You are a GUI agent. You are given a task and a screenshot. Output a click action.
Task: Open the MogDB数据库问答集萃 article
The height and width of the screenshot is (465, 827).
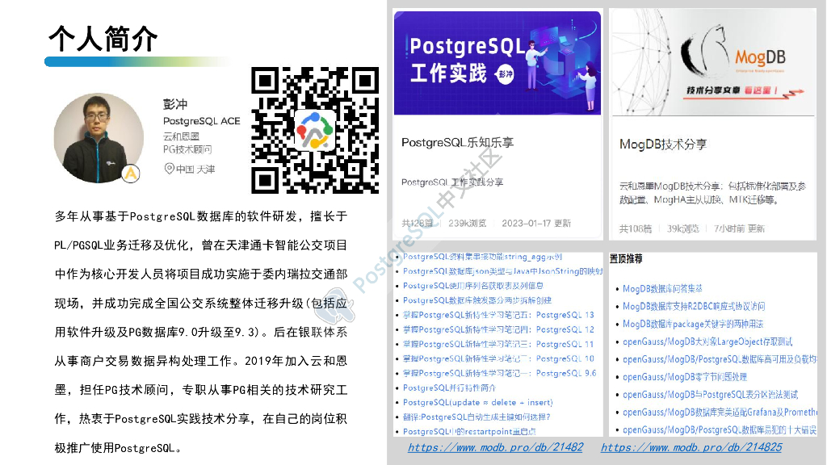662,288
